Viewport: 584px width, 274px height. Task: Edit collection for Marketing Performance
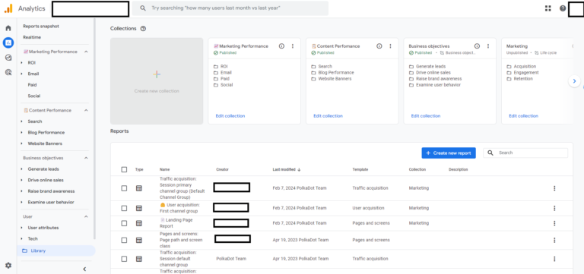[230, 116]
